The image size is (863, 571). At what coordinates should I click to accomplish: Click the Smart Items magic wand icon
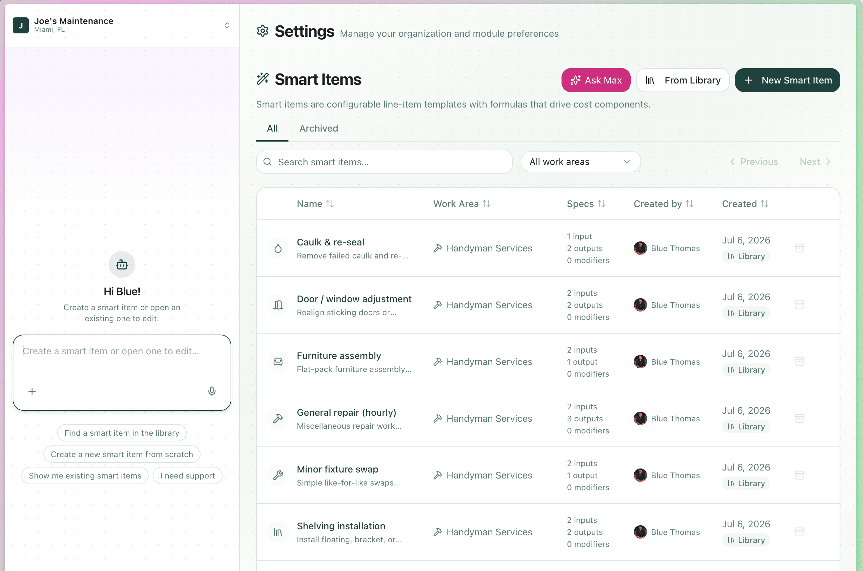click(x=262, y=79)
